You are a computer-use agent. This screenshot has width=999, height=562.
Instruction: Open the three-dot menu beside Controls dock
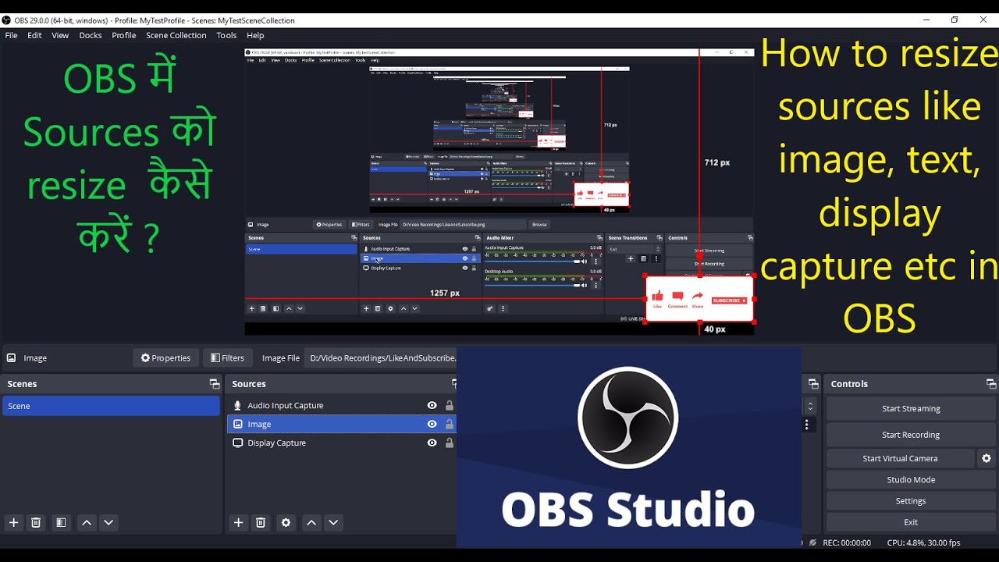click(x=807, y=425)
